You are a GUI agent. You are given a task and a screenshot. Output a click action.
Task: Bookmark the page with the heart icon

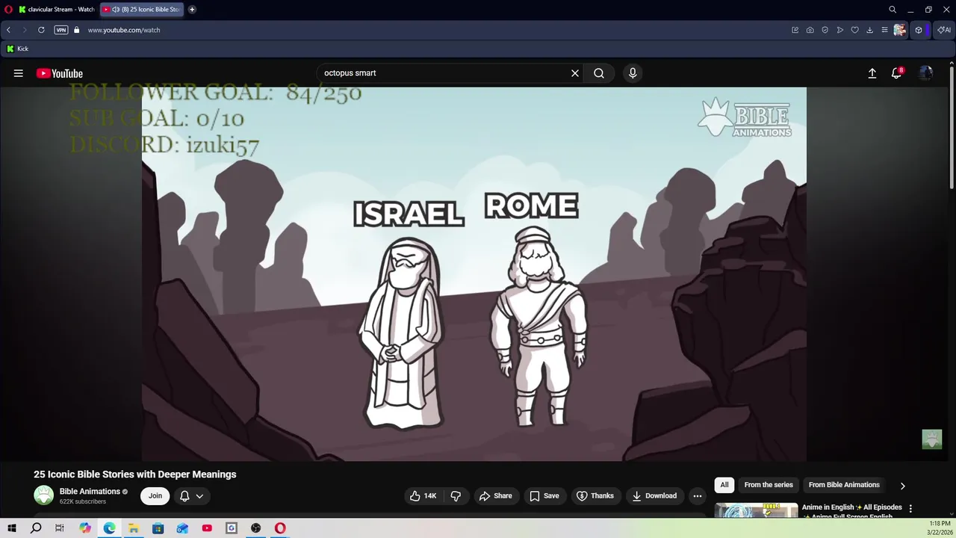coord(855,30)
